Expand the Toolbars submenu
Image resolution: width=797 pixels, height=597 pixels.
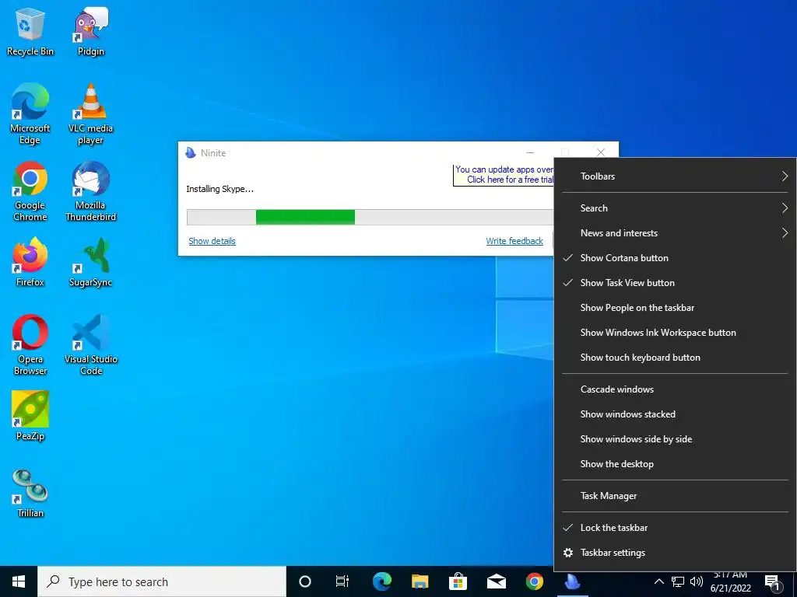pos(675,176)
